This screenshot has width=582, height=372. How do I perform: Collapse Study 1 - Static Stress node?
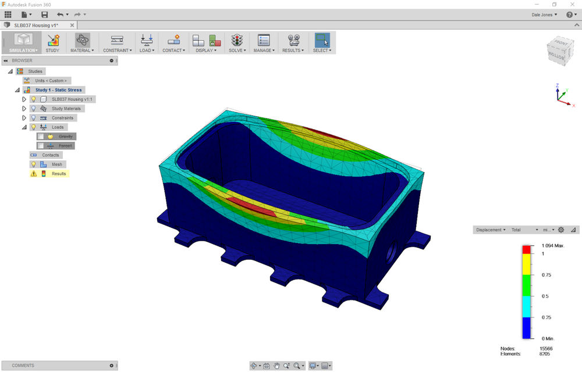coord(17,90)
